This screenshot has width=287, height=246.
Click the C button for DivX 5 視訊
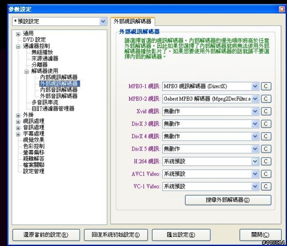(266, 149)
